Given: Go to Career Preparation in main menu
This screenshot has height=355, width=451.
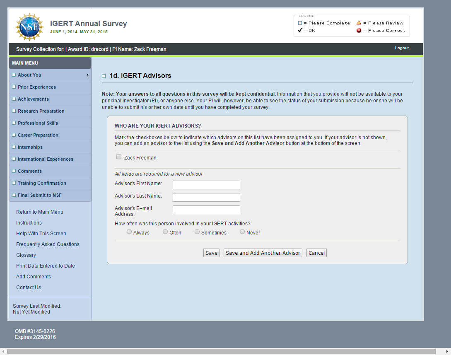Looking at the screenshot, I should tap(38, 135).
